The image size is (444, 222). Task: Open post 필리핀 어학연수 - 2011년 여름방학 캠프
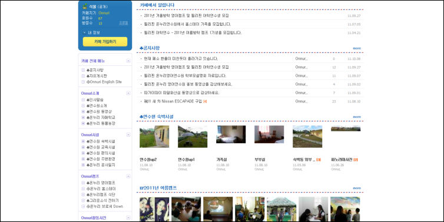click(x=193, y=32)
